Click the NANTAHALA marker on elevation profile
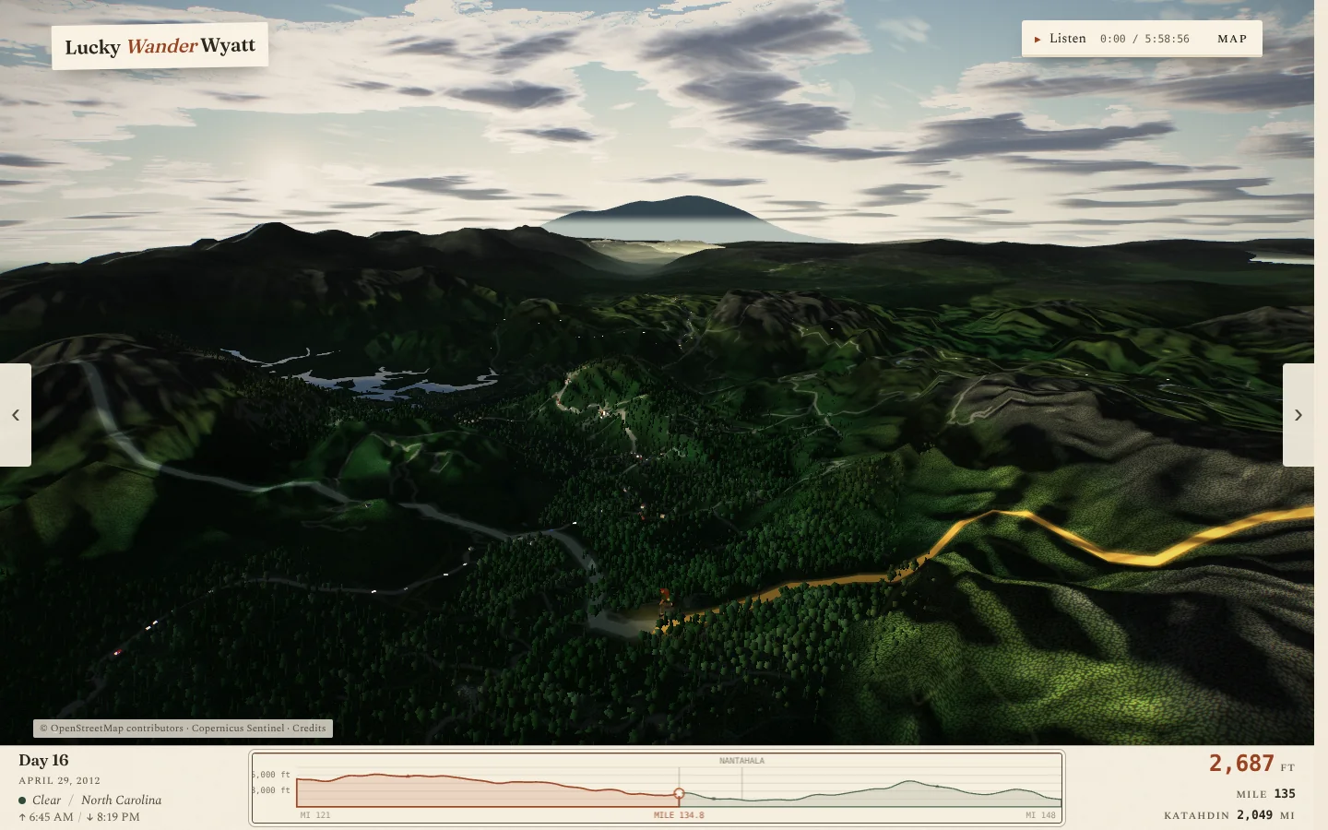1328x830 pixels. [741, 761]
